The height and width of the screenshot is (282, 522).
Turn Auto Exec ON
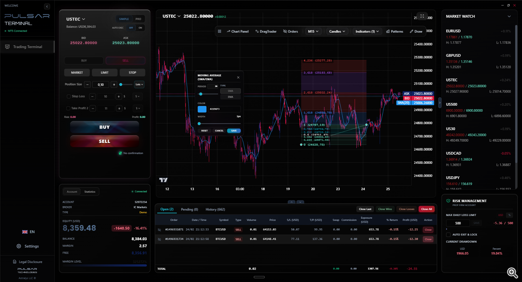[x=140, y=28]
